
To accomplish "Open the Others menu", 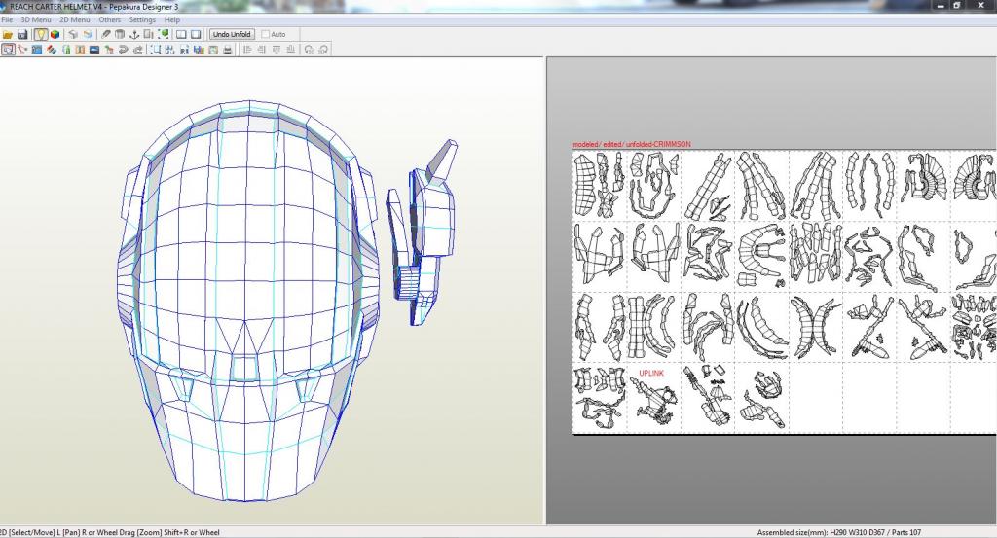I will [x=109, y=19].
